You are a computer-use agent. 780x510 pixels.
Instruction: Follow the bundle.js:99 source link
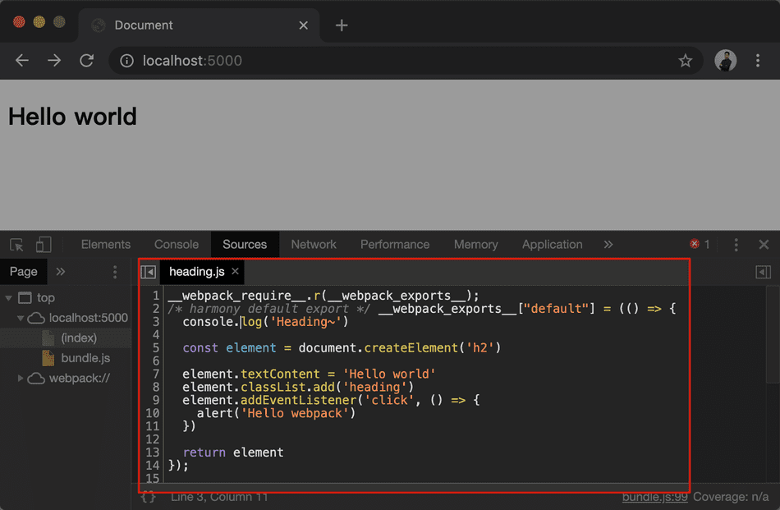(654, 497)
